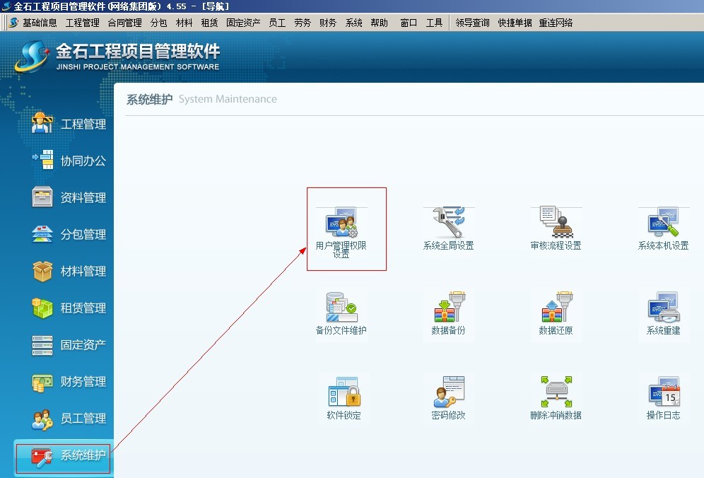Image resolution: width=704 pixels, height=478 pixels.
Task: Click the 系统重建 icon
Action: click(x=663, y=308)
